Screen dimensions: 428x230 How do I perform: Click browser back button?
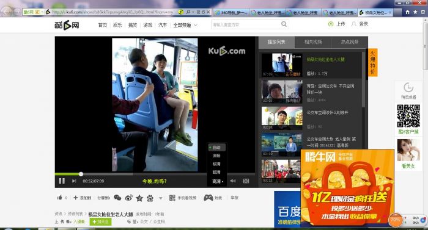tap(7, 12)
